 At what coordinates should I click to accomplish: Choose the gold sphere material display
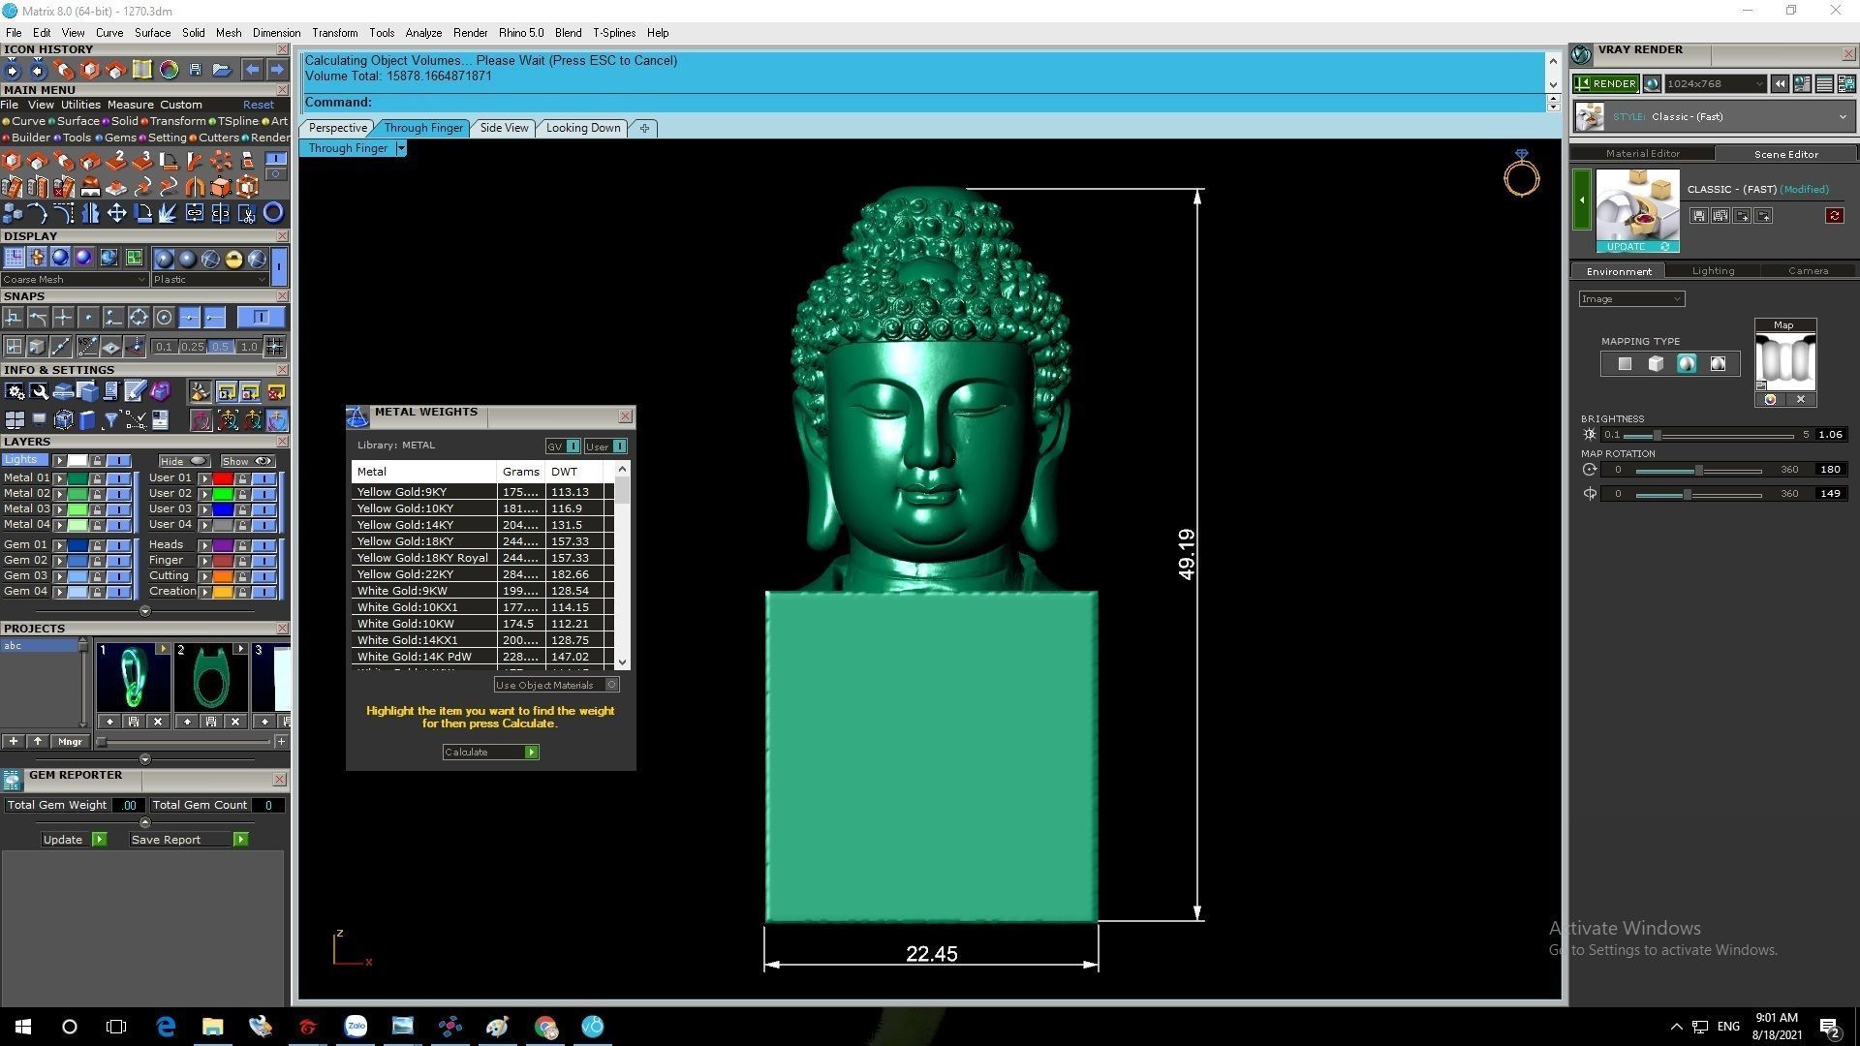[233, 259]
